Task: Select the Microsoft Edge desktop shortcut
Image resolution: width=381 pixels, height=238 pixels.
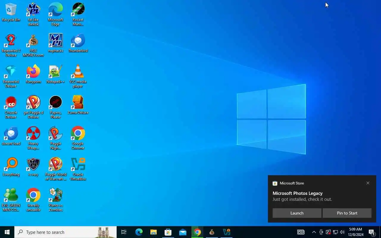Action: point(56,14)
